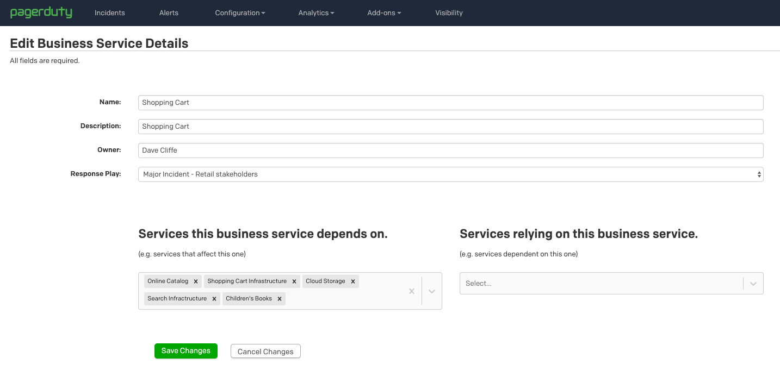Click the Edit Business Service Details heading
Image resolution: width=780 pixels, height=383 pixels.
pos(99,43)
